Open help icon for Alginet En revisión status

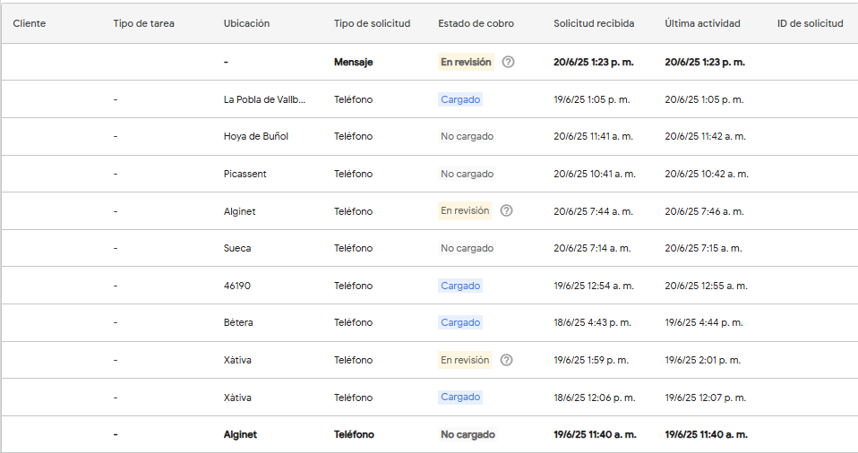[x=507, y=210]
